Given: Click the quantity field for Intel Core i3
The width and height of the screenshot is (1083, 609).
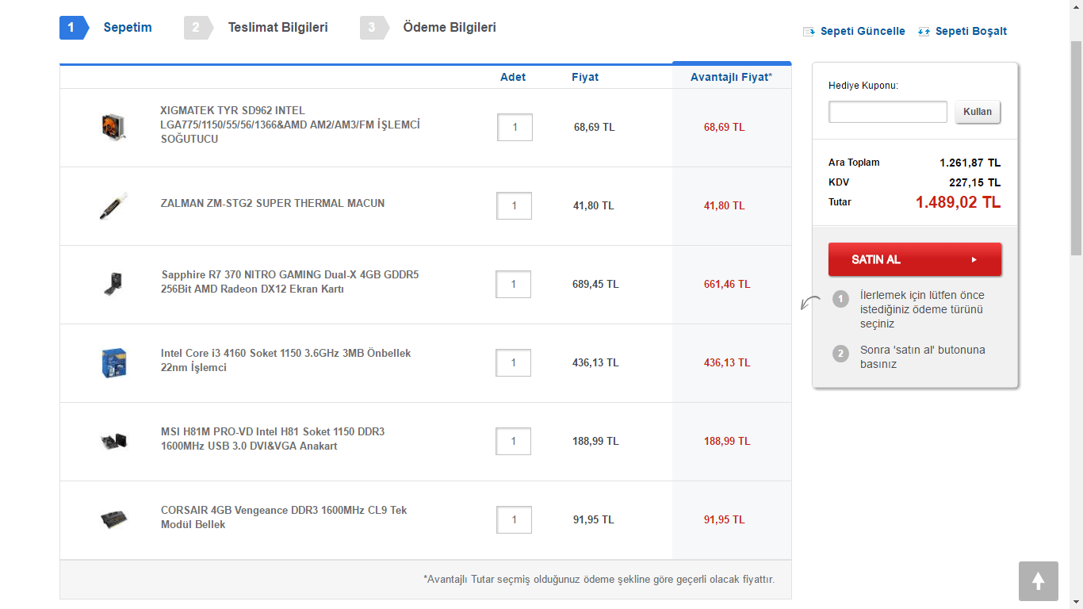Looking at the screenshot, I should (513, 362).
